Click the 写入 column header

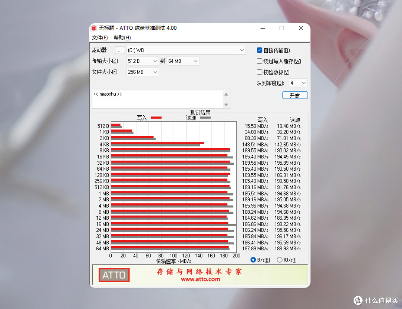(262, 120)
